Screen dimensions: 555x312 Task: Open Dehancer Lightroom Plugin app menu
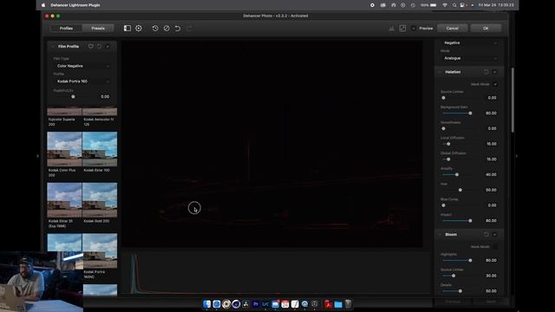coord(75,5)
